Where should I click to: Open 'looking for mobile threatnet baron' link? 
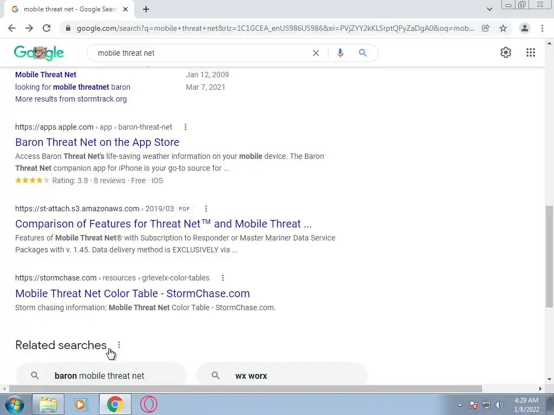pos(72,87)
